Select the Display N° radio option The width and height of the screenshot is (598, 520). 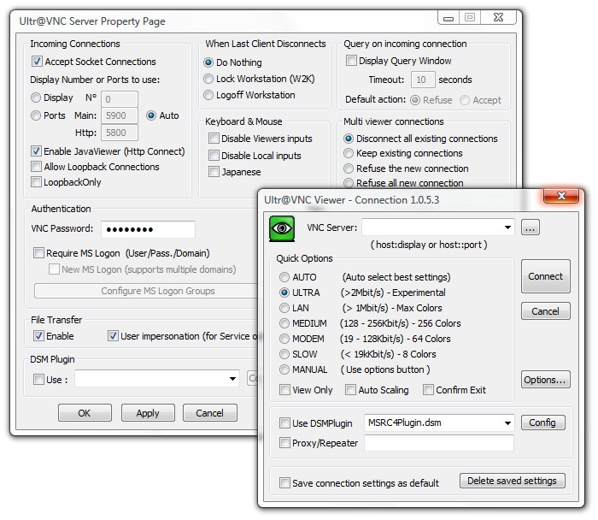click(36, 97)
